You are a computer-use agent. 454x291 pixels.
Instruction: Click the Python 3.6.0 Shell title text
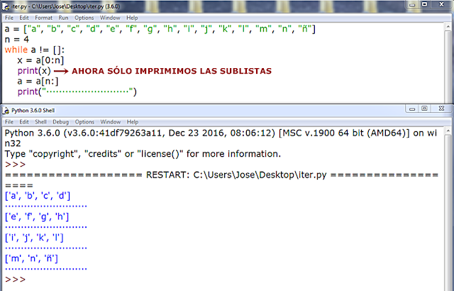coord(33,110)
